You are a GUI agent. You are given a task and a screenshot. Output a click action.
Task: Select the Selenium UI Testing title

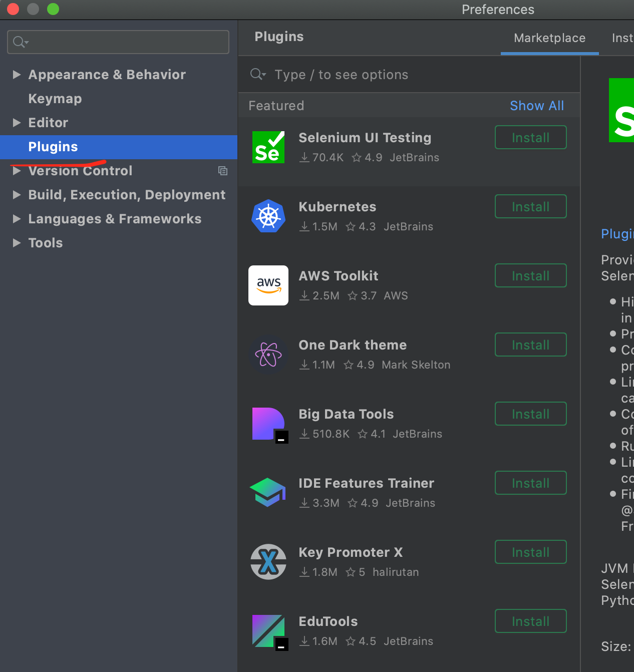point(365,138)
